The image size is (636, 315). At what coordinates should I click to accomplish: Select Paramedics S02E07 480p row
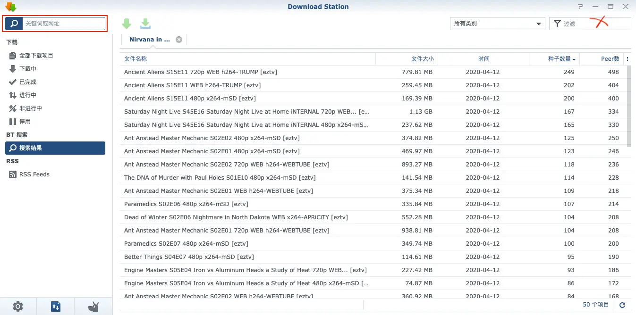373,244
